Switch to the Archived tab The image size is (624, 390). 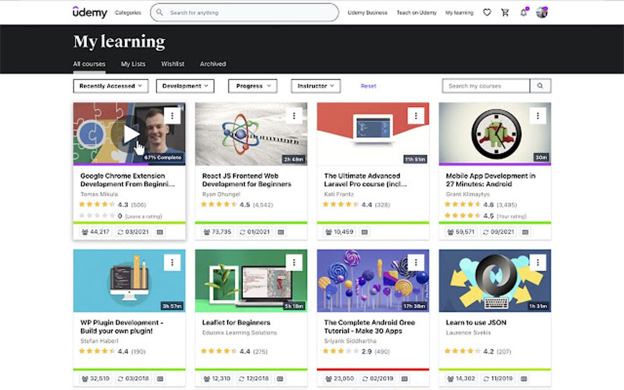213,64
